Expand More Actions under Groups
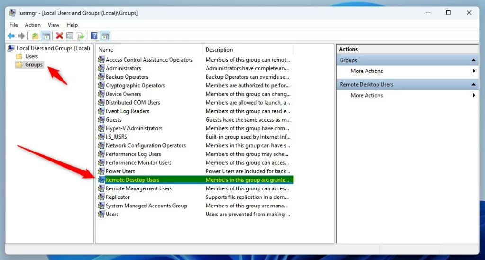This screenshot has width=485, height=260. [x=367, y=71]
